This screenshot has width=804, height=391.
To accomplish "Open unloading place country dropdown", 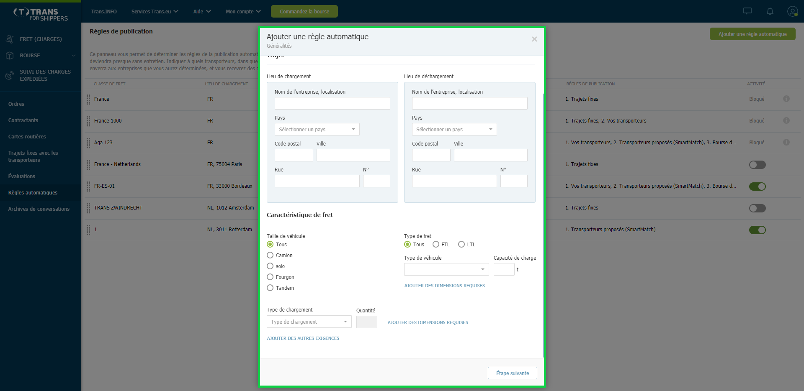I will tap(454, 129).
